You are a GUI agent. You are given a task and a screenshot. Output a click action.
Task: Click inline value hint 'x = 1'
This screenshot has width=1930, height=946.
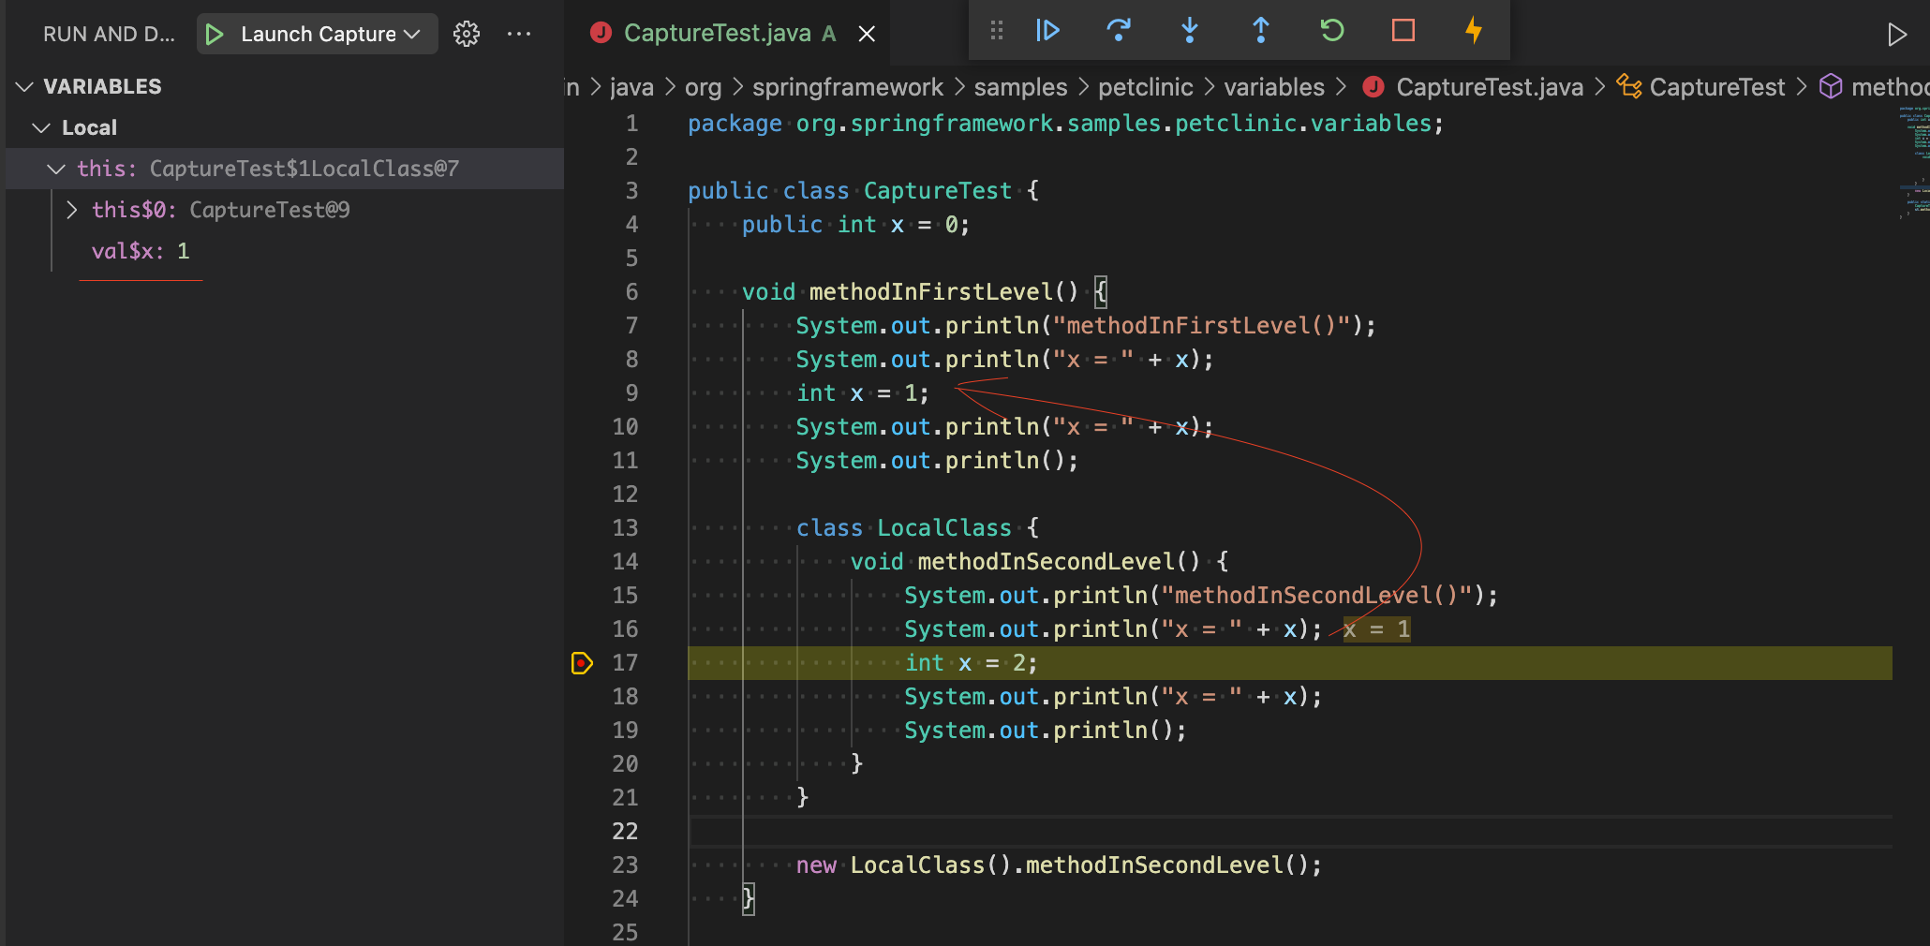[1376, 629]
